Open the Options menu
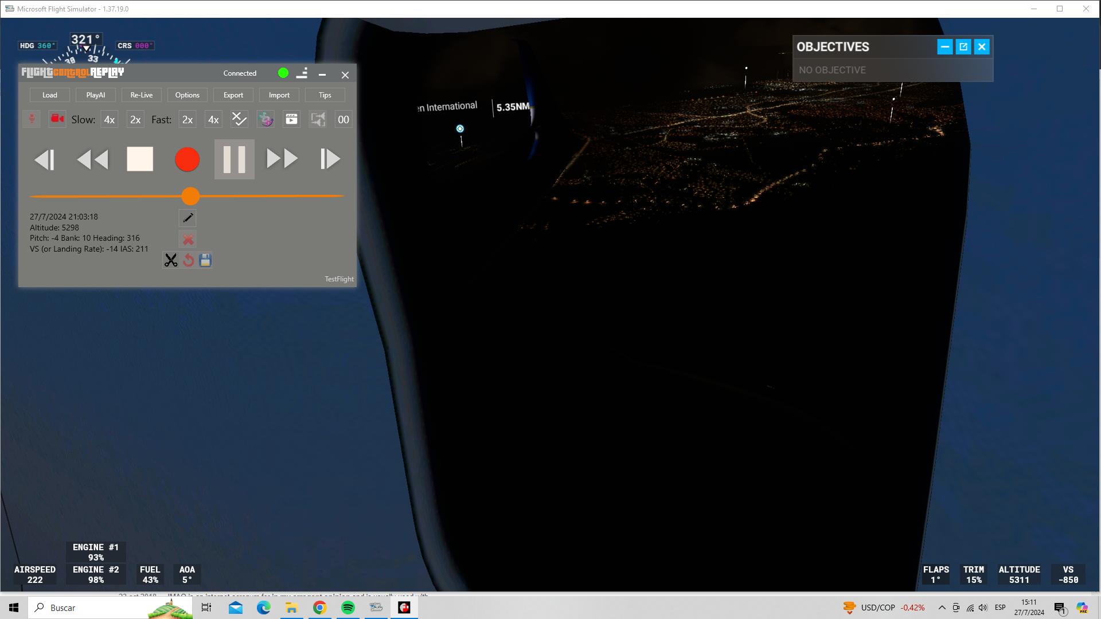This screenshot has height=619, width=1101. (188, 95)
